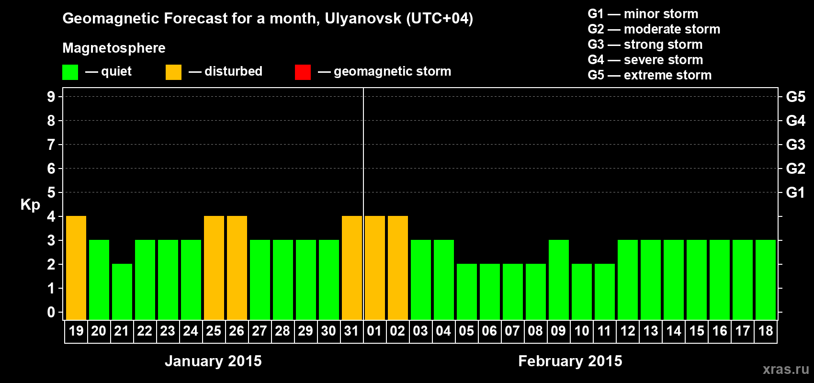This screenshot has height=383, width=814.
Task: Click the date label '27' on the axis
Action: pyautogui.click(x=260, y=331)
